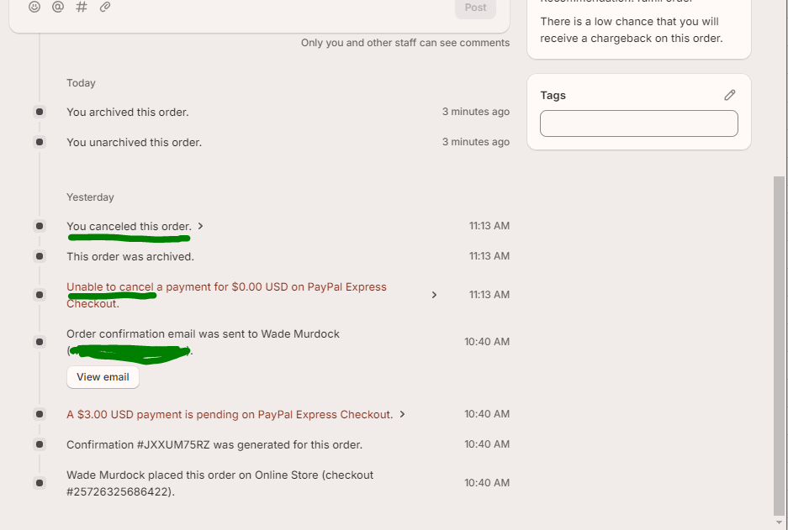Expand the 'Unable to cancel a payment' entry
788x530 pixels.
click(x=434, y=295)
